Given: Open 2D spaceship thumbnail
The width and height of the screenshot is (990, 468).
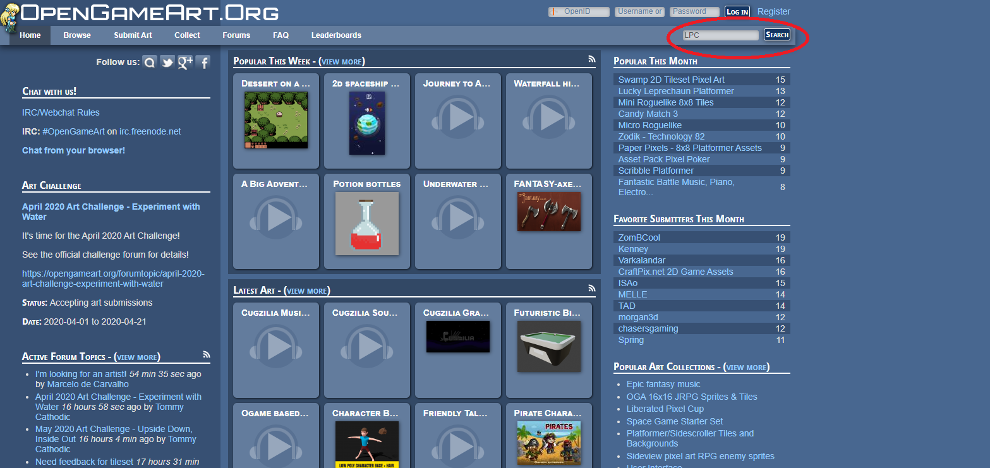Looking at the screenshot, I should click(367, 123).
